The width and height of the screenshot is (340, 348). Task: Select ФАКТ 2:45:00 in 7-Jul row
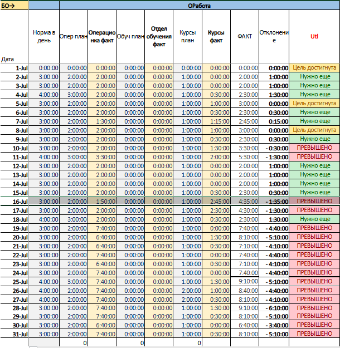pyautogui.click(x=245, y=121)
